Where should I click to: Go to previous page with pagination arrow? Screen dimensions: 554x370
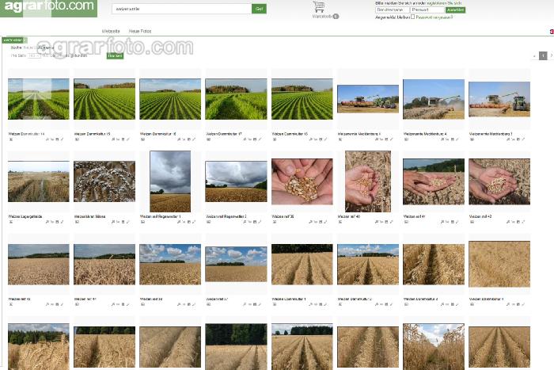(534, 56)
